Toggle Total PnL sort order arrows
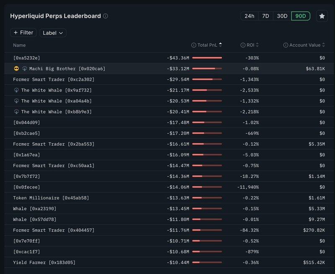The width and height of the screenshot is (335, 274). click(x=221, y=45)
